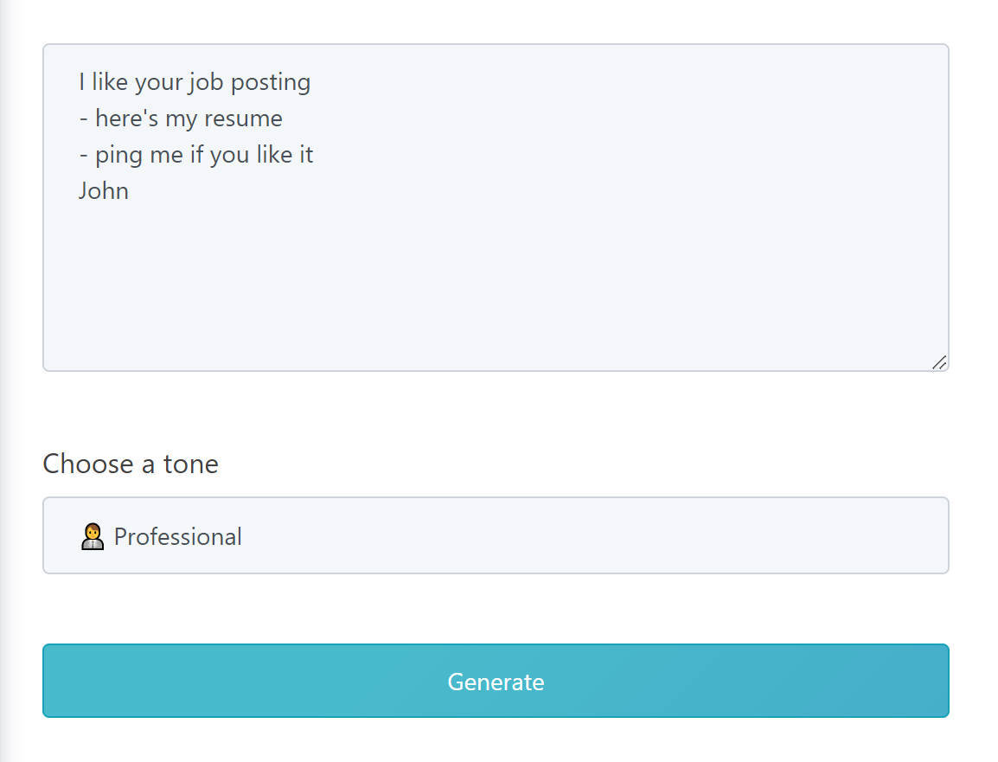Click the border of the tone selector field

pos(496,499)
